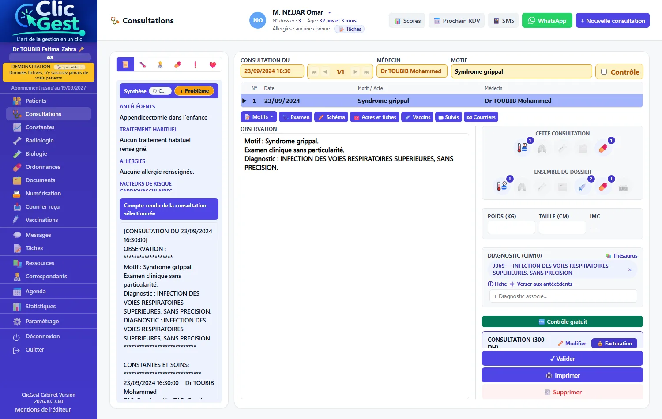Expand the Motifs dropdown button
Viewport: 662px width, 419px height.
coord(259,117)
